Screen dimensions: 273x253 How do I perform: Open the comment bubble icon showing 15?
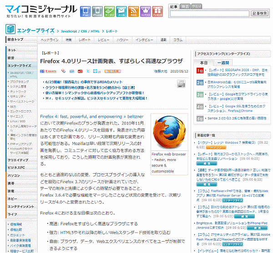95,71
